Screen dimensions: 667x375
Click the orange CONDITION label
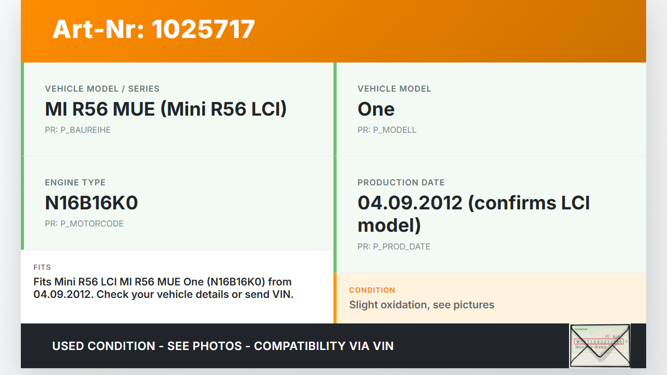(x=372, y=290)
